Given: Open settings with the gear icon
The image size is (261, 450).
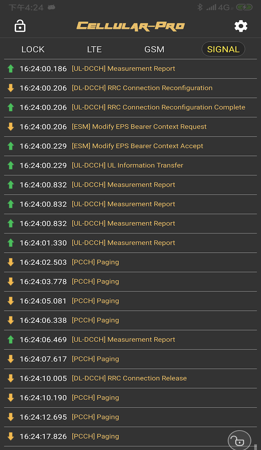Looking at the screenshot, I should tap(241, 26).
